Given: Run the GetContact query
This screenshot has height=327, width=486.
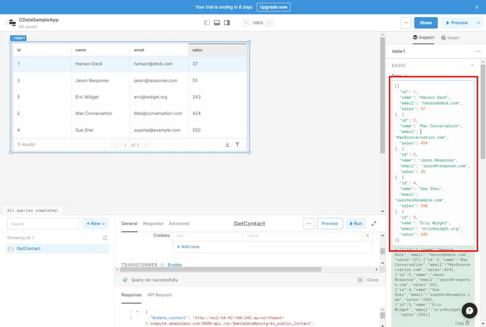Looking at the screenshot, I should 356,224.
